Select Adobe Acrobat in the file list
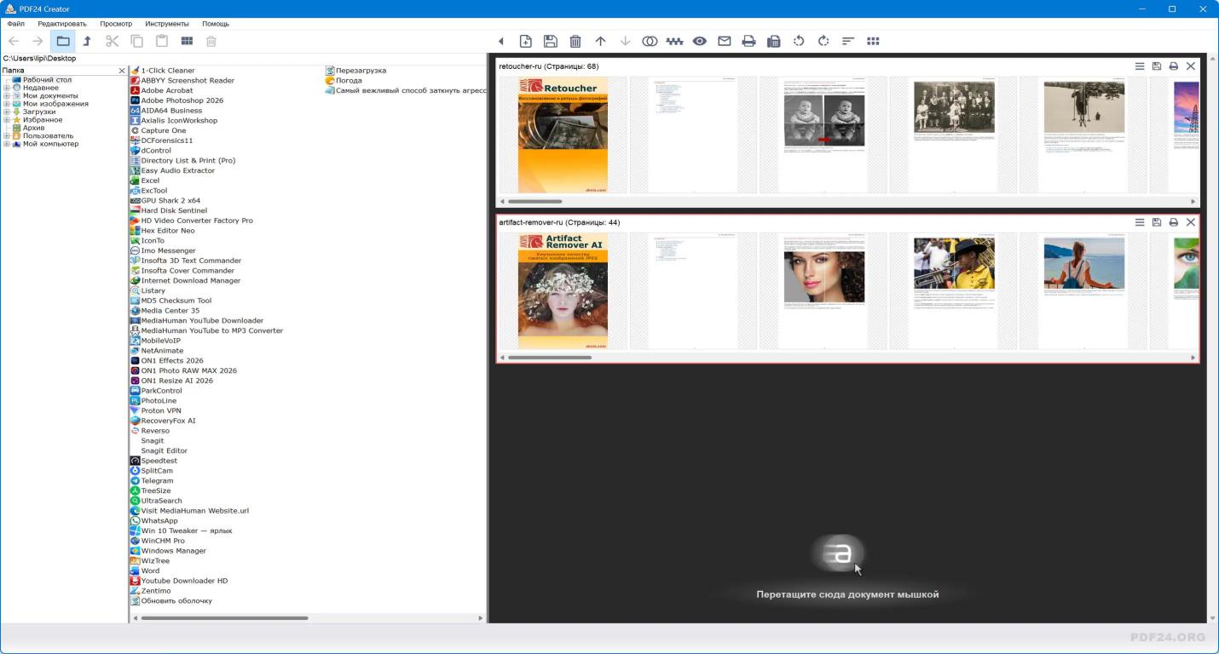 pos(166,90)
